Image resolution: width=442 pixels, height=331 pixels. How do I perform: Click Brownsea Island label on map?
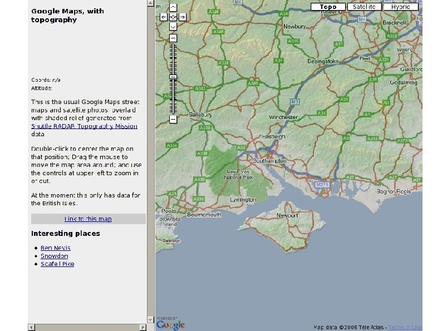[x=170, y=222]
